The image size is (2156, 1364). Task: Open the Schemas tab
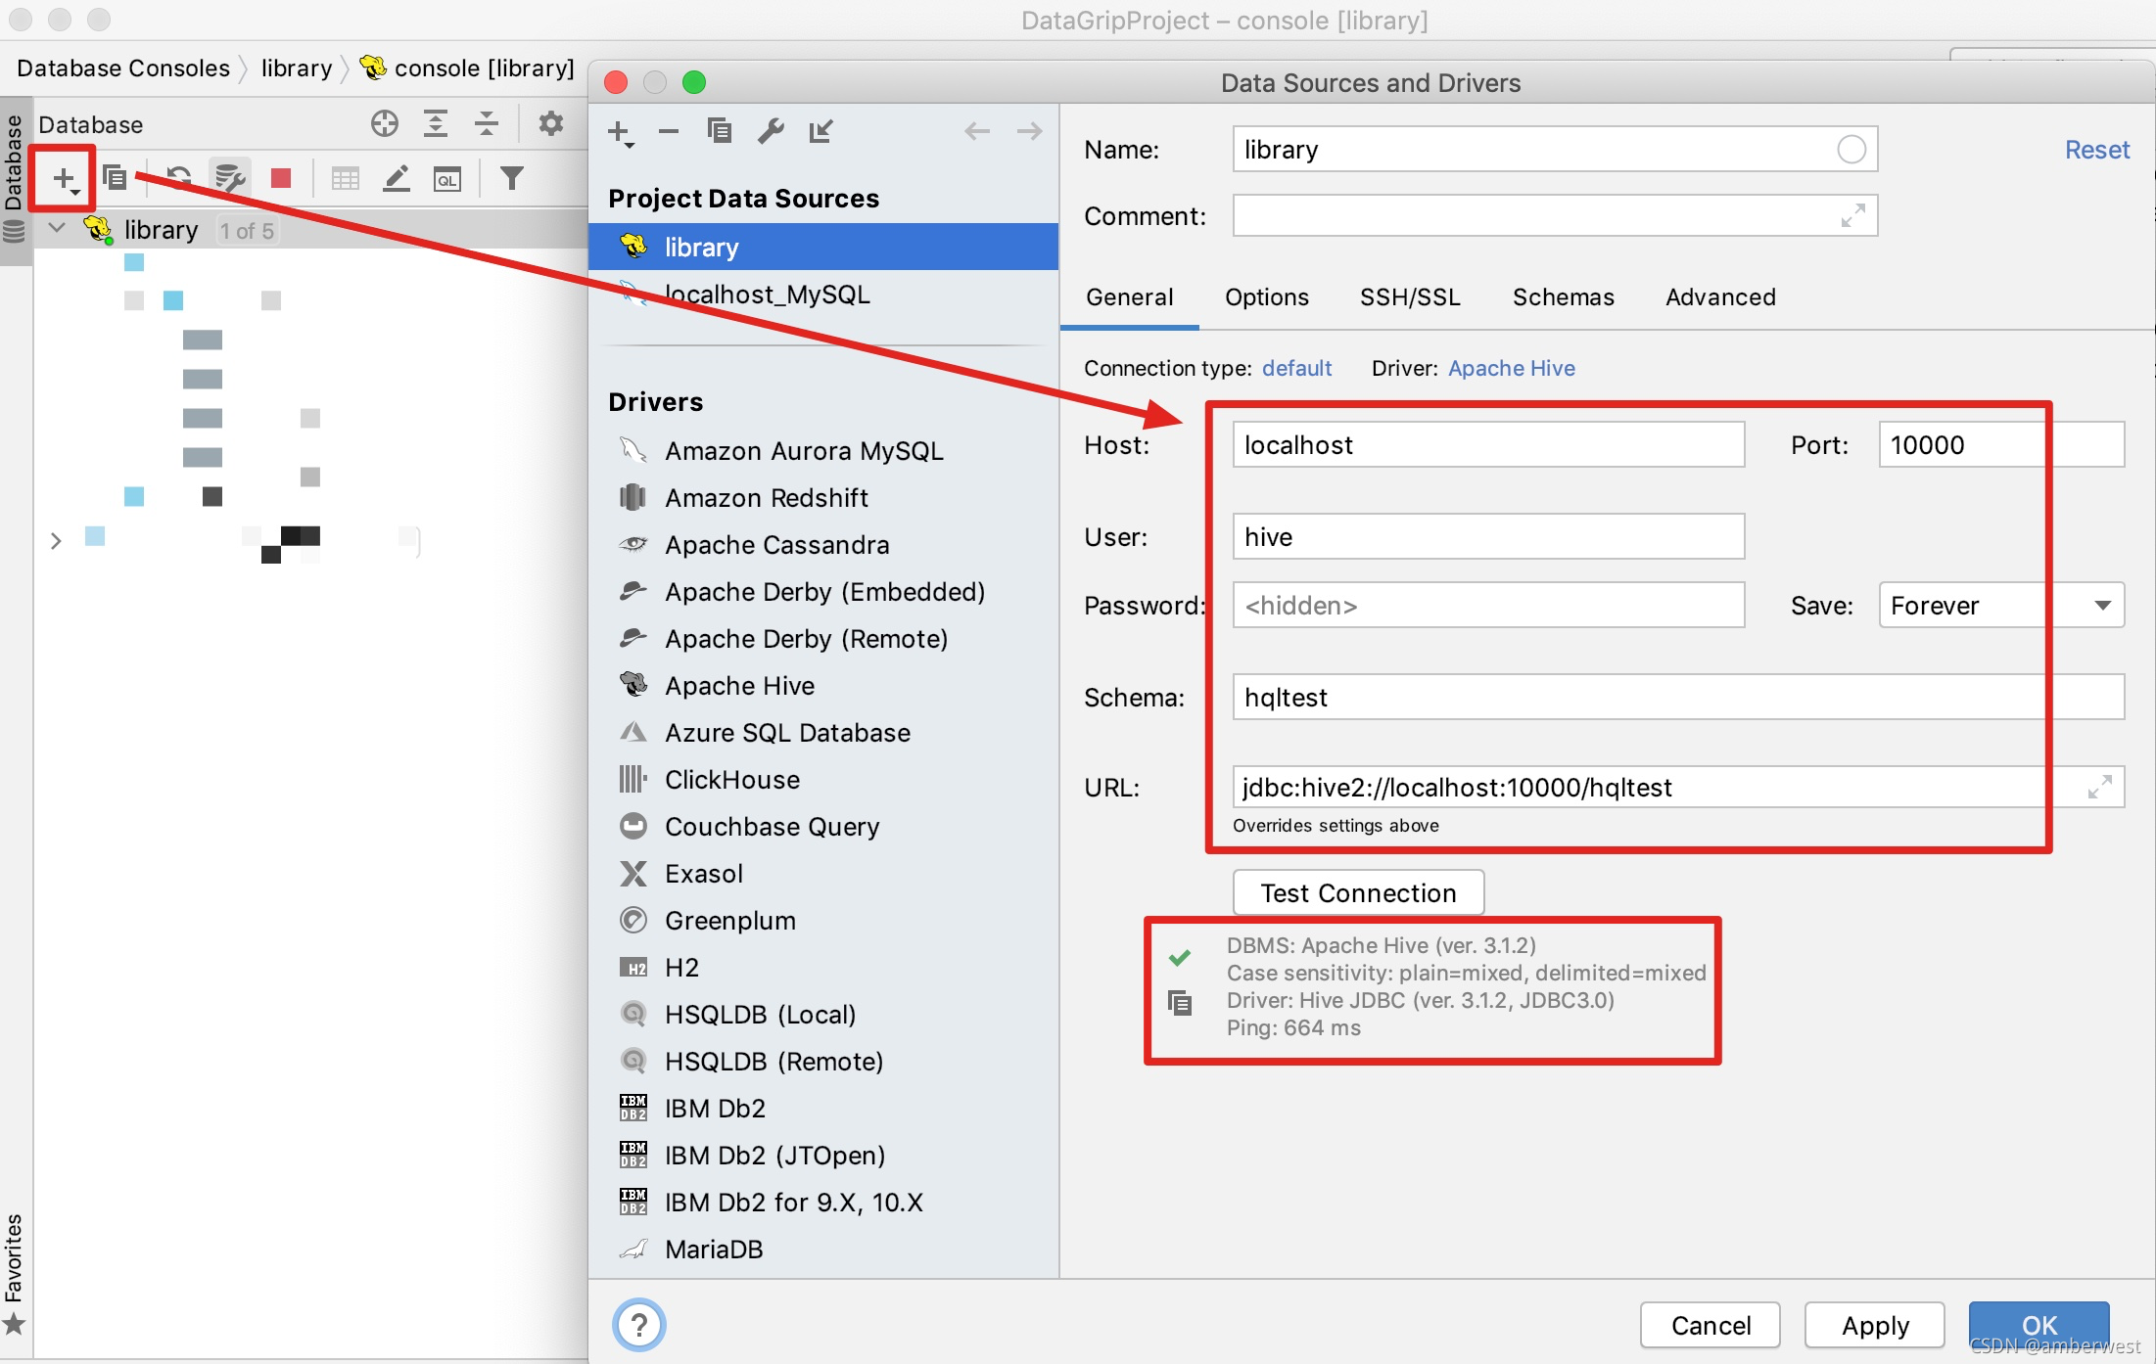(x=1563, y=297)
